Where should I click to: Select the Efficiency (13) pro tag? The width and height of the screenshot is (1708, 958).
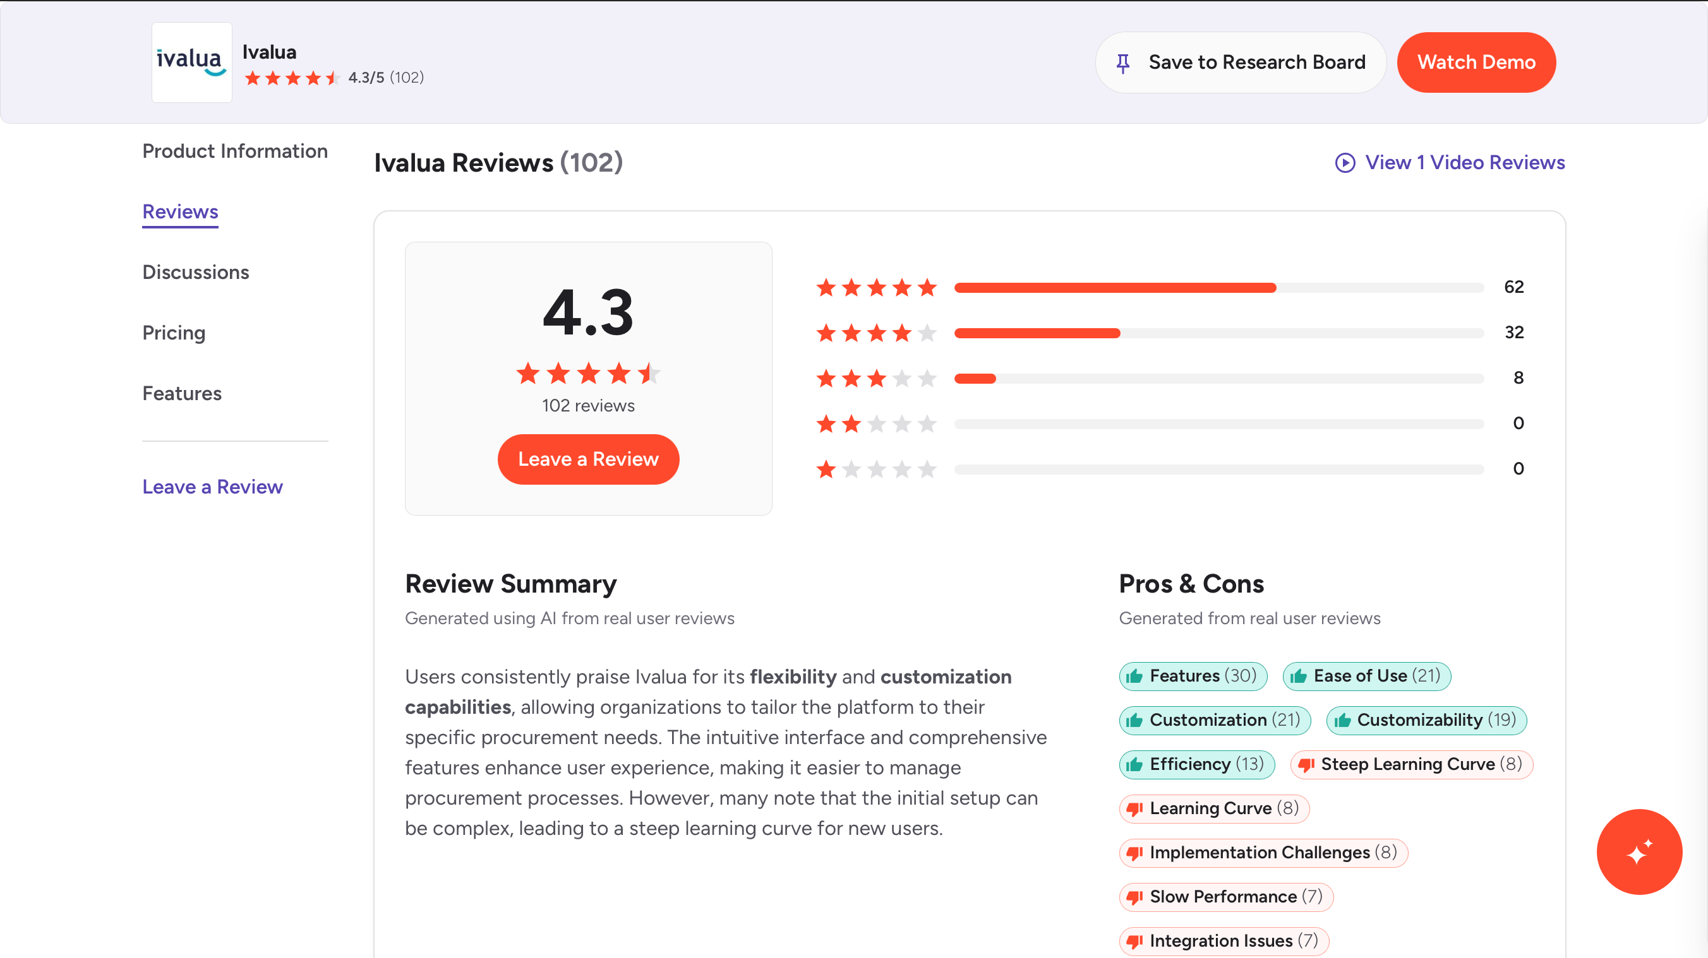(x=1197, y=764)
